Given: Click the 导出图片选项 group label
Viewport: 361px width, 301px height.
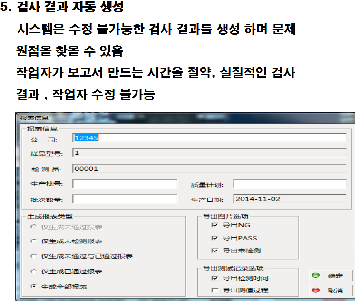Looking at the screenshot, I should [225, 216].
